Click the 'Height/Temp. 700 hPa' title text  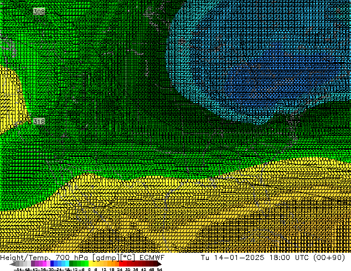click(44, 258)
